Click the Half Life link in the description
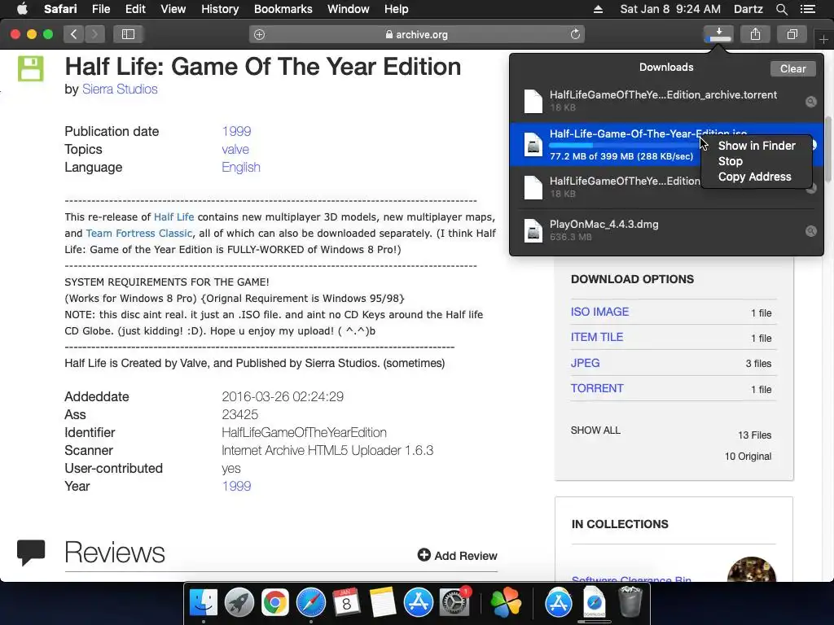 click(174, 216)
